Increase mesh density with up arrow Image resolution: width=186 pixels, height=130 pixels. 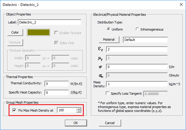click(x=78, y=109)
